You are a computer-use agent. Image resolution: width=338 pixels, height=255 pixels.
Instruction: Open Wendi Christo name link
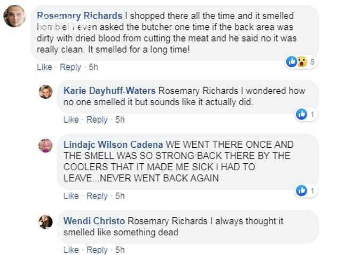click(x=94, y=221)
